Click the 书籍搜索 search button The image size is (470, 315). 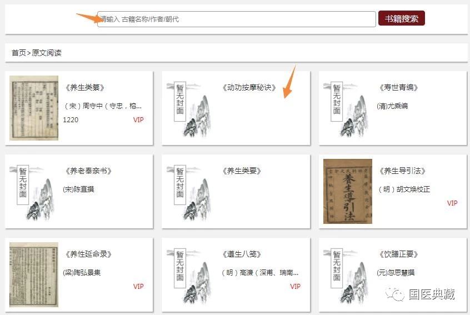click(401, 18)
